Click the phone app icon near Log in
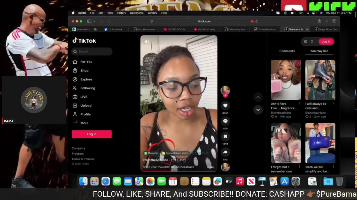The height and width of the screenshot is (200, 357). (312, 41)
